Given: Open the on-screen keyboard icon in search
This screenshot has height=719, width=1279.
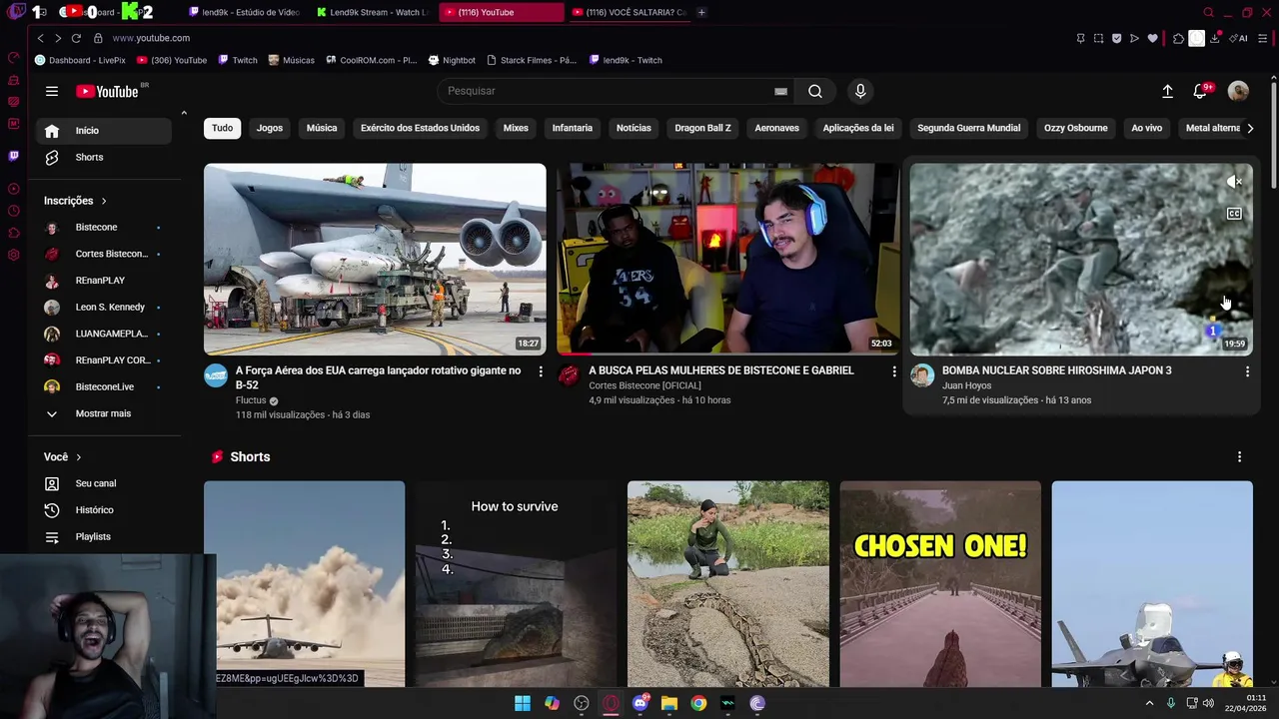Looking at the screenshot, I should [x=780, y=91].
